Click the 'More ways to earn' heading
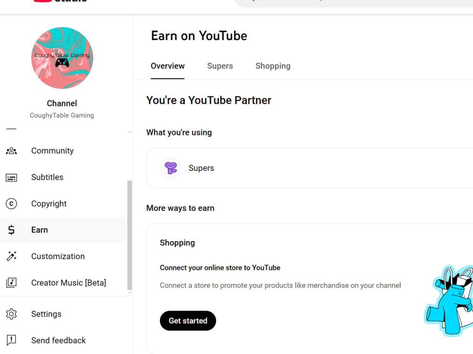 [x=180, y=208]
